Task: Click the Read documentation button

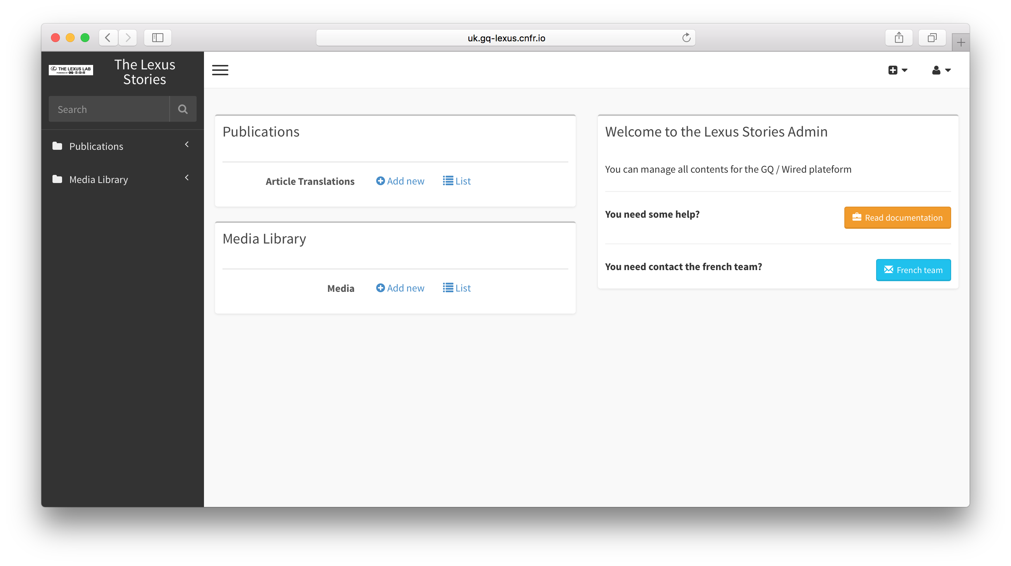Action: (897, 218)
